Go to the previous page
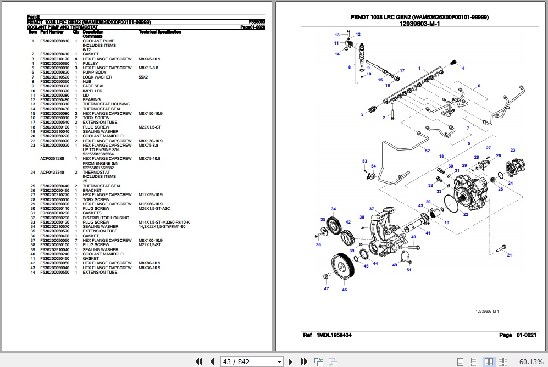This screenshot has width=548, height=367. click(212, 362)
